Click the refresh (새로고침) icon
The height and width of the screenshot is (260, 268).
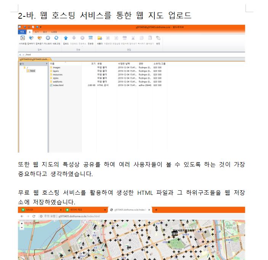pos(56,38)
